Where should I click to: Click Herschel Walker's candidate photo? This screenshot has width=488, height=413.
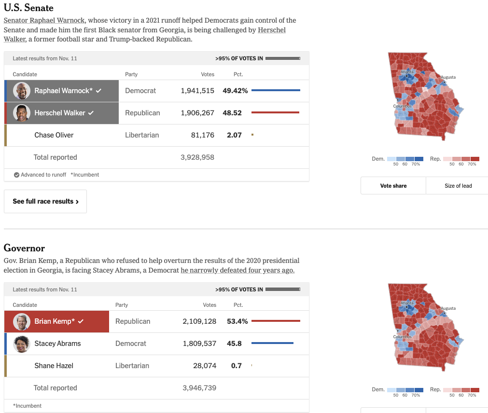point(22,113)
